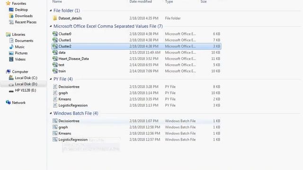Image resolution: width=303 pixels, height=170 pixels.
Task: Sort by the Date modified column header
Action: click(141, 1)
